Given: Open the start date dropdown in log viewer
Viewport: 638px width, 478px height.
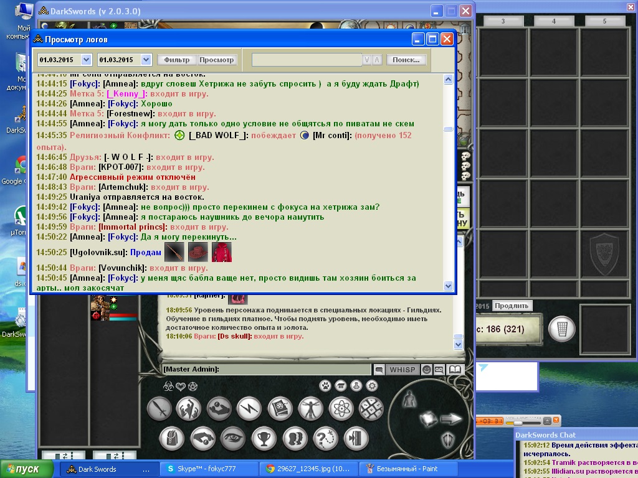Looking at the screenshot, I should [x=86, y=60].
